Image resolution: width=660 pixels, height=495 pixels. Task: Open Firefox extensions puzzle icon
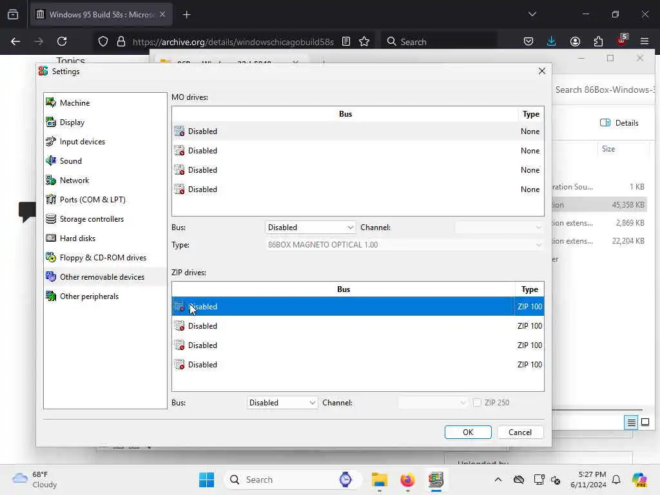(598, 41)
